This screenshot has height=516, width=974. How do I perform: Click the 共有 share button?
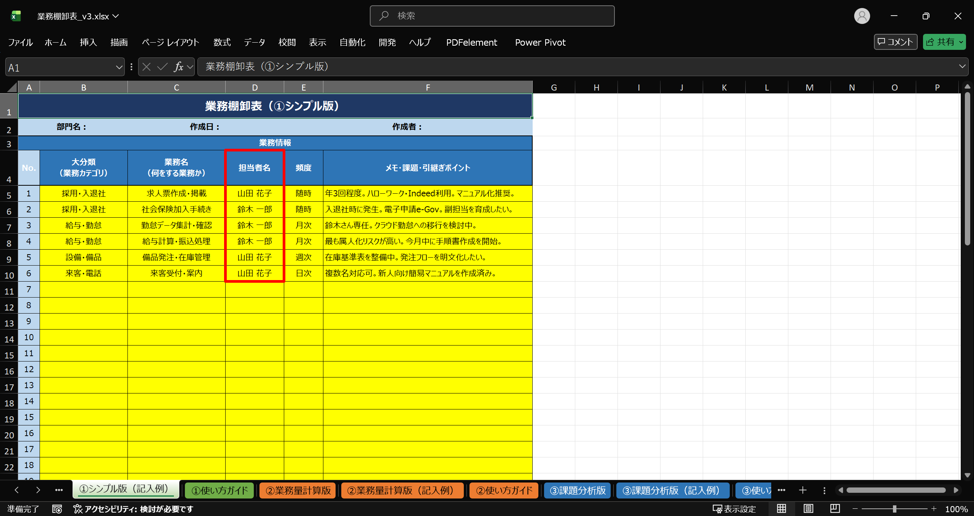point(941,42)
